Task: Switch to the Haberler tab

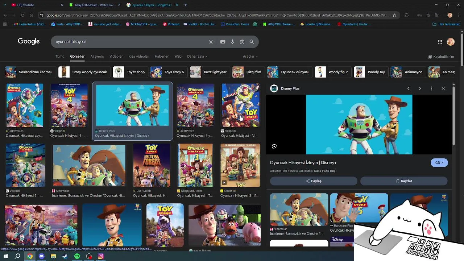Action: point(162,57)
